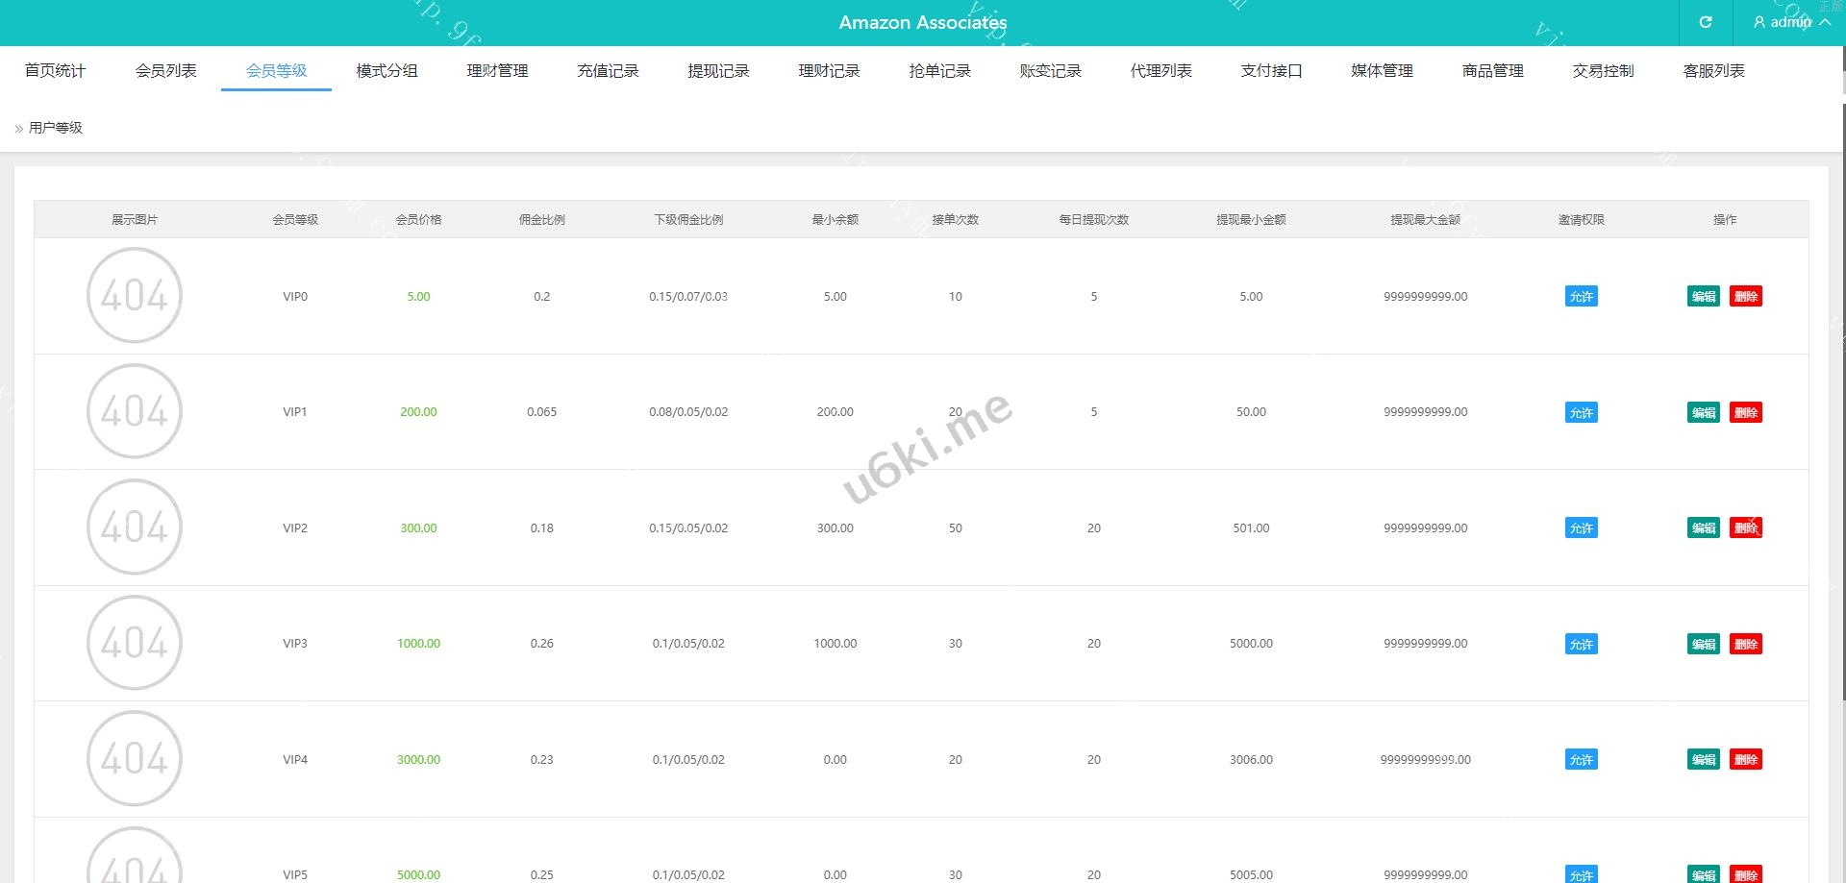Select the 提现记录 tab
The height and width of the screenshot is (883, 1846).
(x=718, y=70)
